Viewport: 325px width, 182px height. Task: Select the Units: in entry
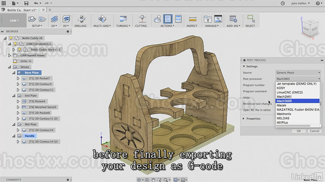(26, 61)
